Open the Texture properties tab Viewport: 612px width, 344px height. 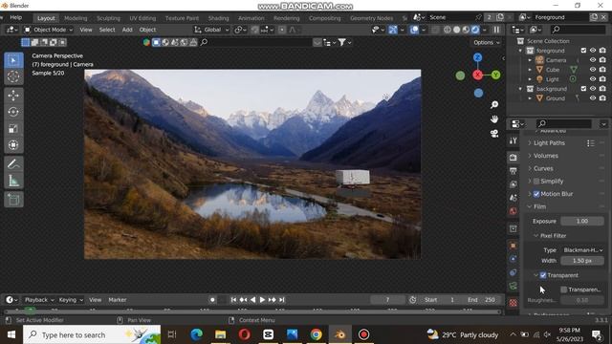point(514,303)
